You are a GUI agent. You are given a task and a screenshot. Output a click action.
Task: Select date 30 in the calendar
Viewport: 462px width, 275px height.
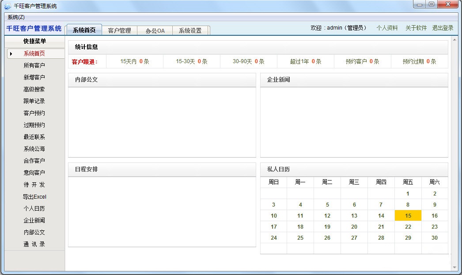(435, 237)
